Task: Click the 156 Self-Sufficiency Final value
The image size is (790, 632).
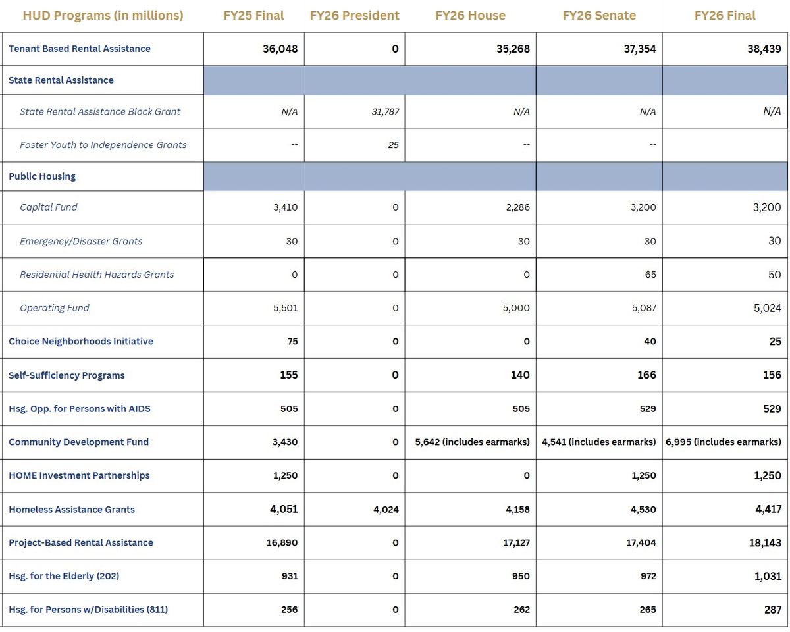Action: [x=772, y=375]
